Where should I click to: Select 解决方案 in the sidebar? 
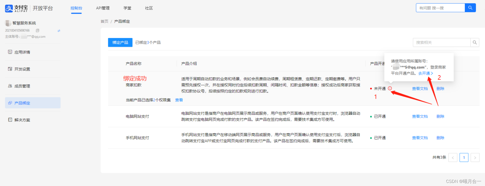pos(33,120)
